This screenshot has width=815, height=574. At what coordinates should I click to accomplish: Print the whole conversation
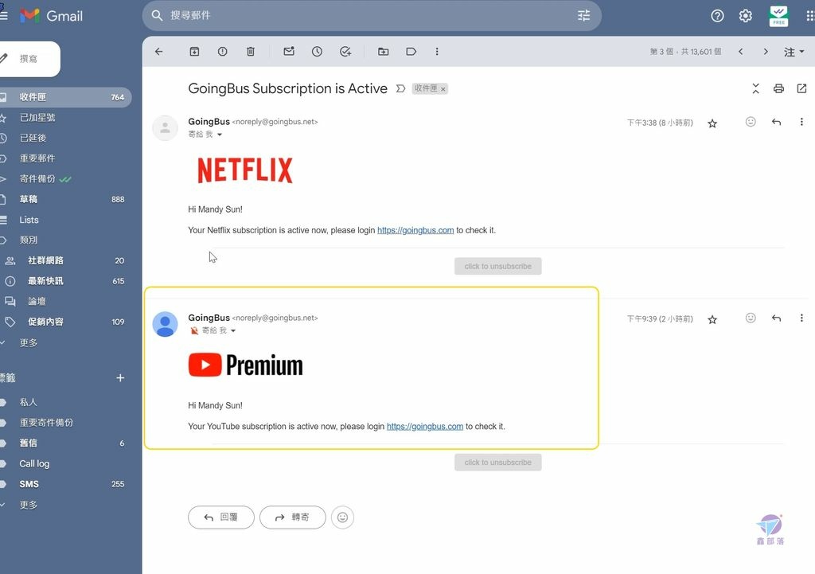778,88
